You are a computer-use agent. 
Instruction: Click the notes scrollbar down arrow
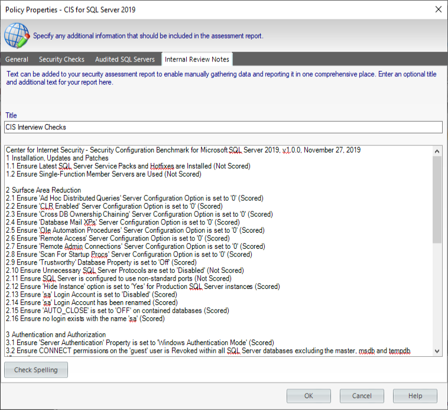437,351
